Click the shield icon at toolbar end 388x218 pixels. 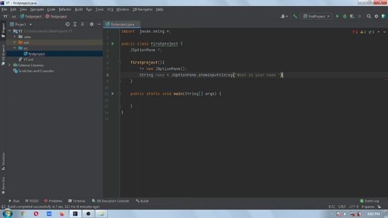384,16
